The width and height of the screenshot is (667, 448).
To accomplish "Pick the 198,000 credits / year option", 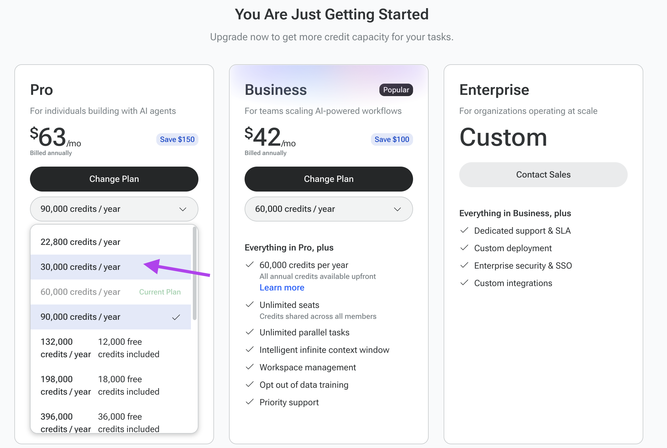I will pyautogui.click(x=111, y=385).
